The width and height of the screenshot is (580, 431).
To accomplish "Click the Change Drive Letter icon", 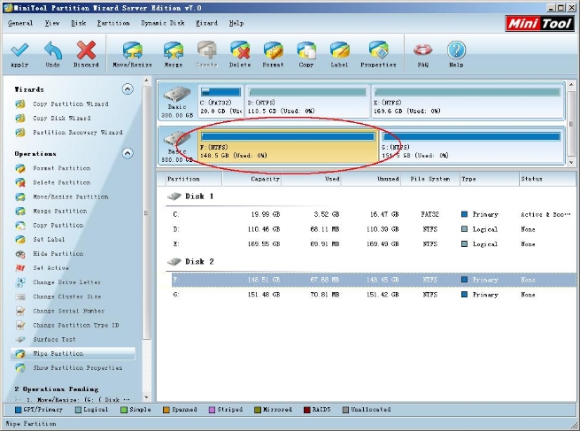I will [20, 282].
